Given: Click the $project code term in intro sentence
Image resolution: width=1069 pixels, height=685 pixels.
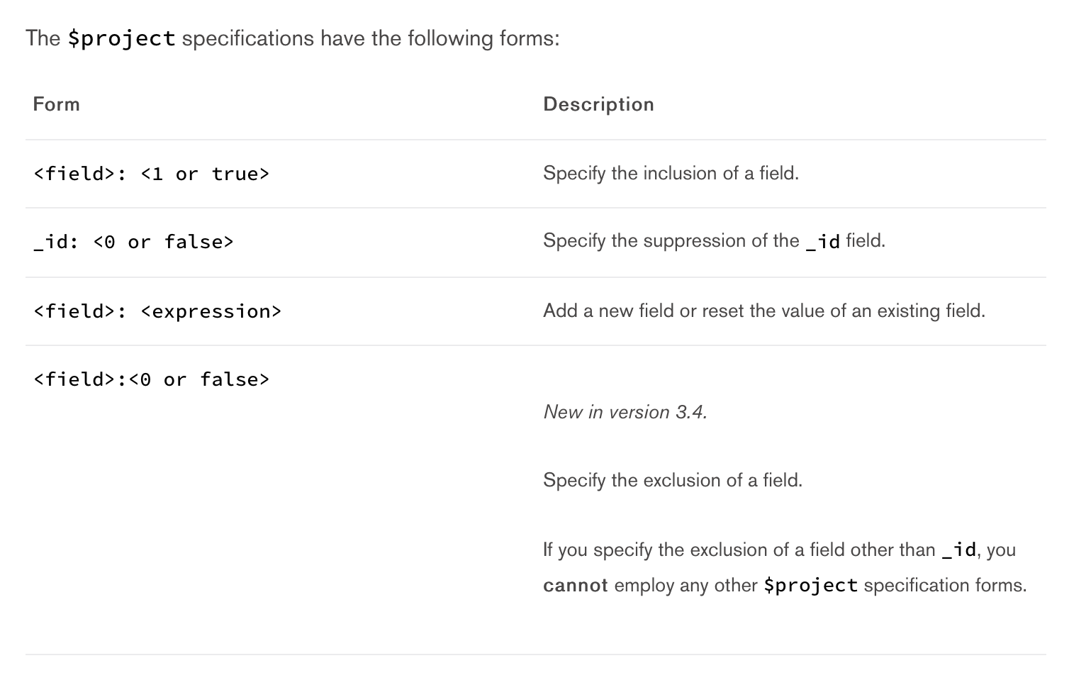Looking at the screenshot, I should pos(122,38).
